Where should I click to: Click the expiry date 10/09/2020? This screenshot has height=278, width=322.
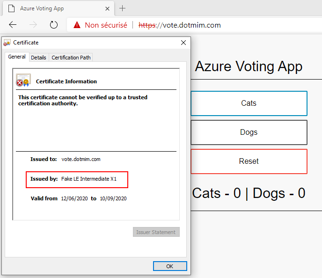pos(113,198)
